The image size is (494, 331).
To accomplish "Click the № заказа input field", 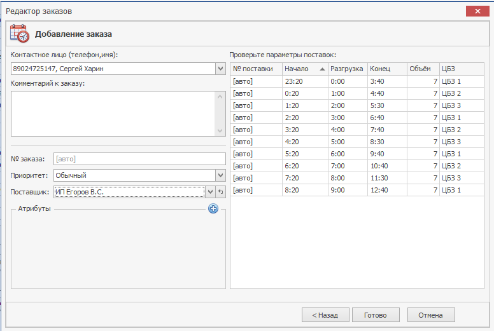I will tap(139, 159).
